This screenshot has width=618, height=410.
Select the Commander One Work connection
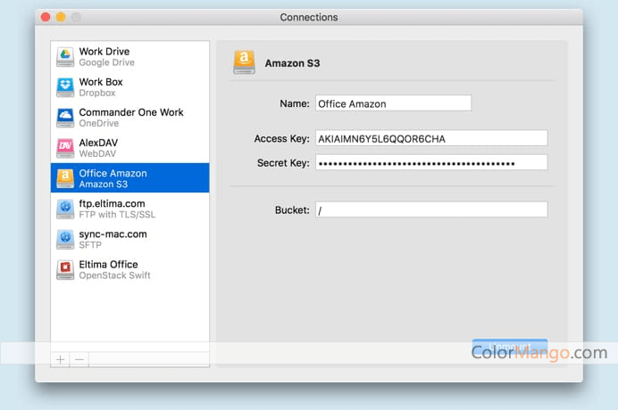[x=131, y=118]
